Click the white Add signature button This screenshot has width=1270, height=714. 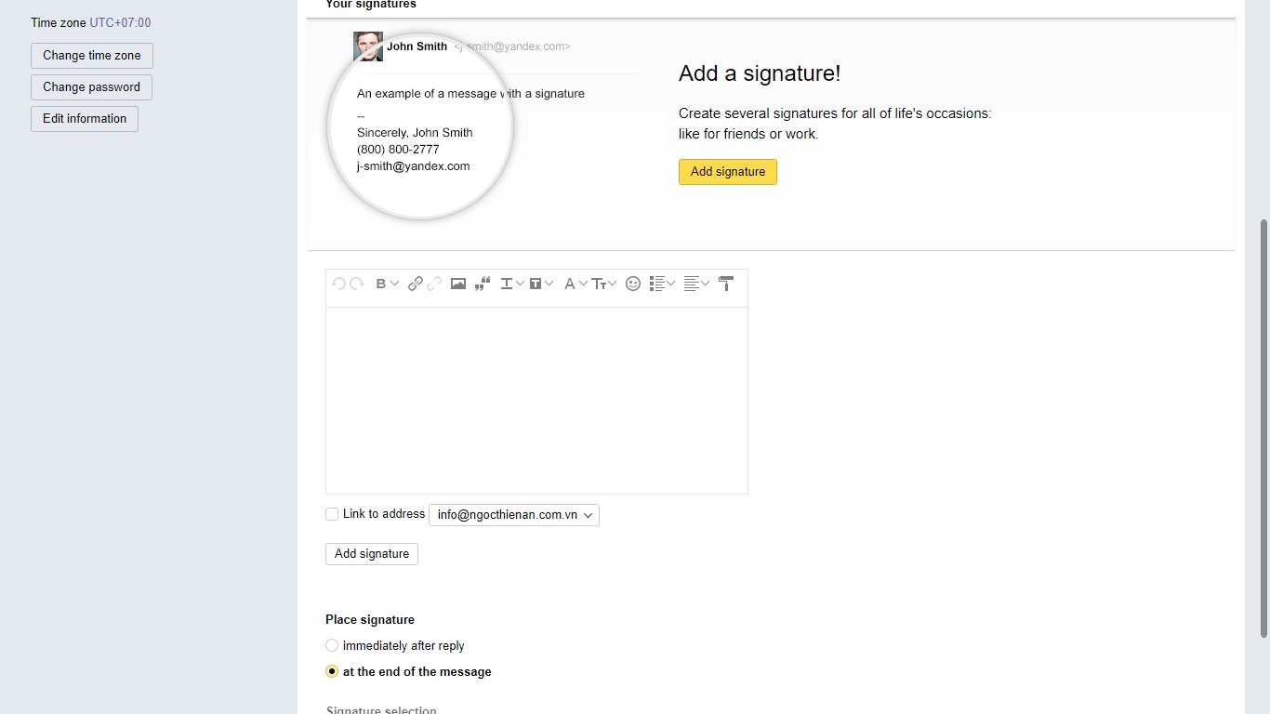pyautogui.click(x=372, y=554)
